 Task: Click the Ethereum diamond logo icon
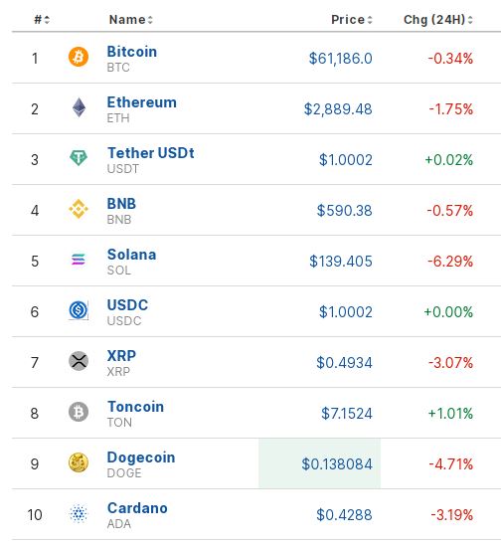[x=79, y=107]
